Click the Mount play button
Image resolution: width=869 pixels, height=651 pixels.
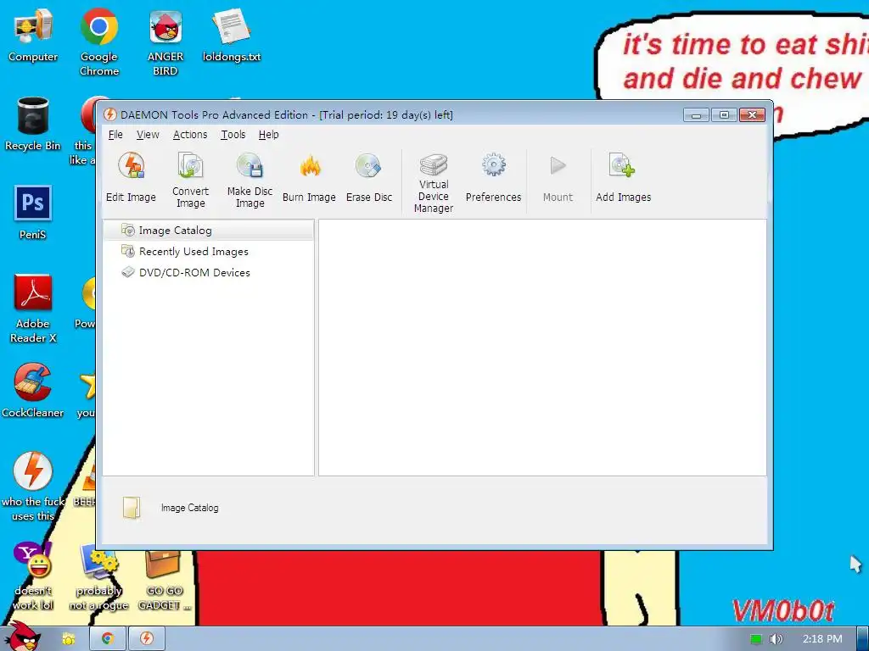coord(558,177)
